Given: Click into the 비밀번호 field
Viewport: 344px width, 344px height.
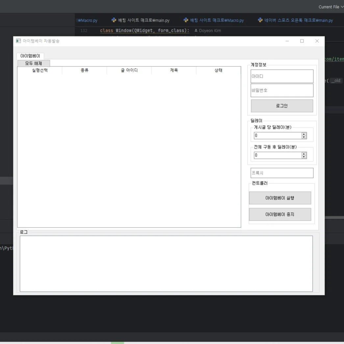Looking at the screenshot, I should [x=282, y=90].
